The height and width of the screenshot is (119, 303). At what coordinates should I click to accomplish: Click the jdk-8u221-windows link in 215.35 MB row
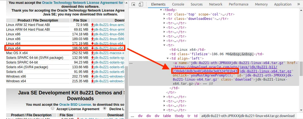109,81
